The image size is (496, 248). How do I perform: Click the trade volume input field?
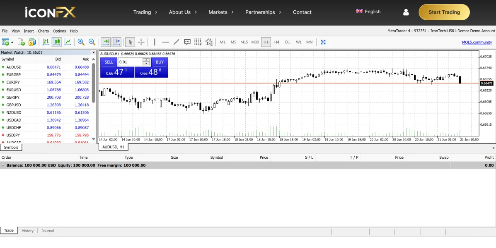131,62
